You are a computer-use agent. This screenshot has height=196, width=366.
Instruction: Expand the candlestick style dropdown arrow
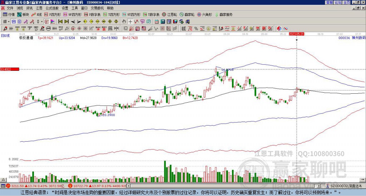pyautogui.click(x=42, y=22)
